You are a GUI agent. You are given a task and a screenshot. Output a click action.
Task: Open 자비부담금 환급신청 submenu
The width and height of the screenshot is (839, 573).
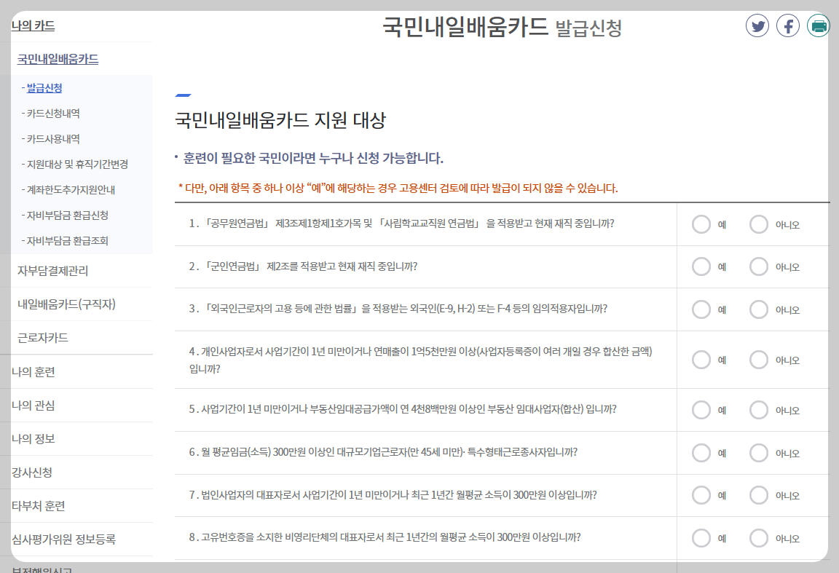[68, 215]
